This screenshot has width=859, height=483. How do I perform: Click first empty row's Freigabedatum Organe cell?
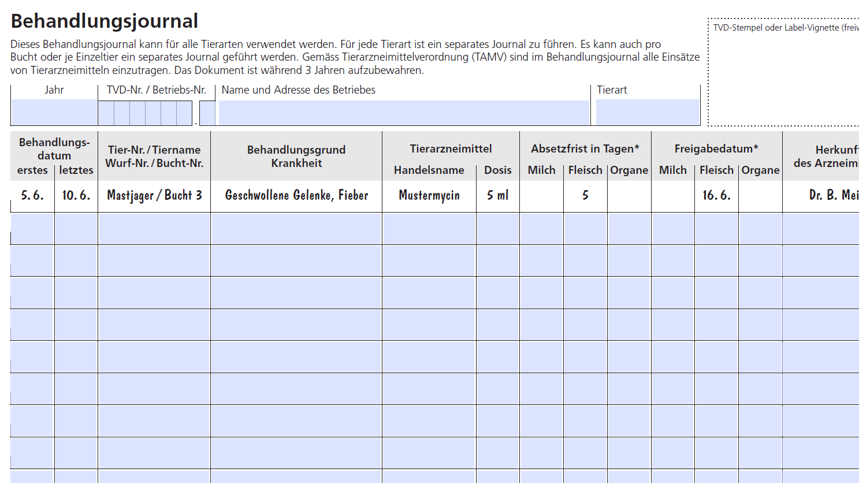pyautogui.click(x=760, y=229)
